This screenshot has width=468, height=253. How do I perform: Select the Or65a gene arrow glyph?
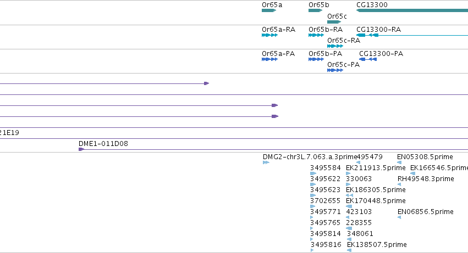269,10
